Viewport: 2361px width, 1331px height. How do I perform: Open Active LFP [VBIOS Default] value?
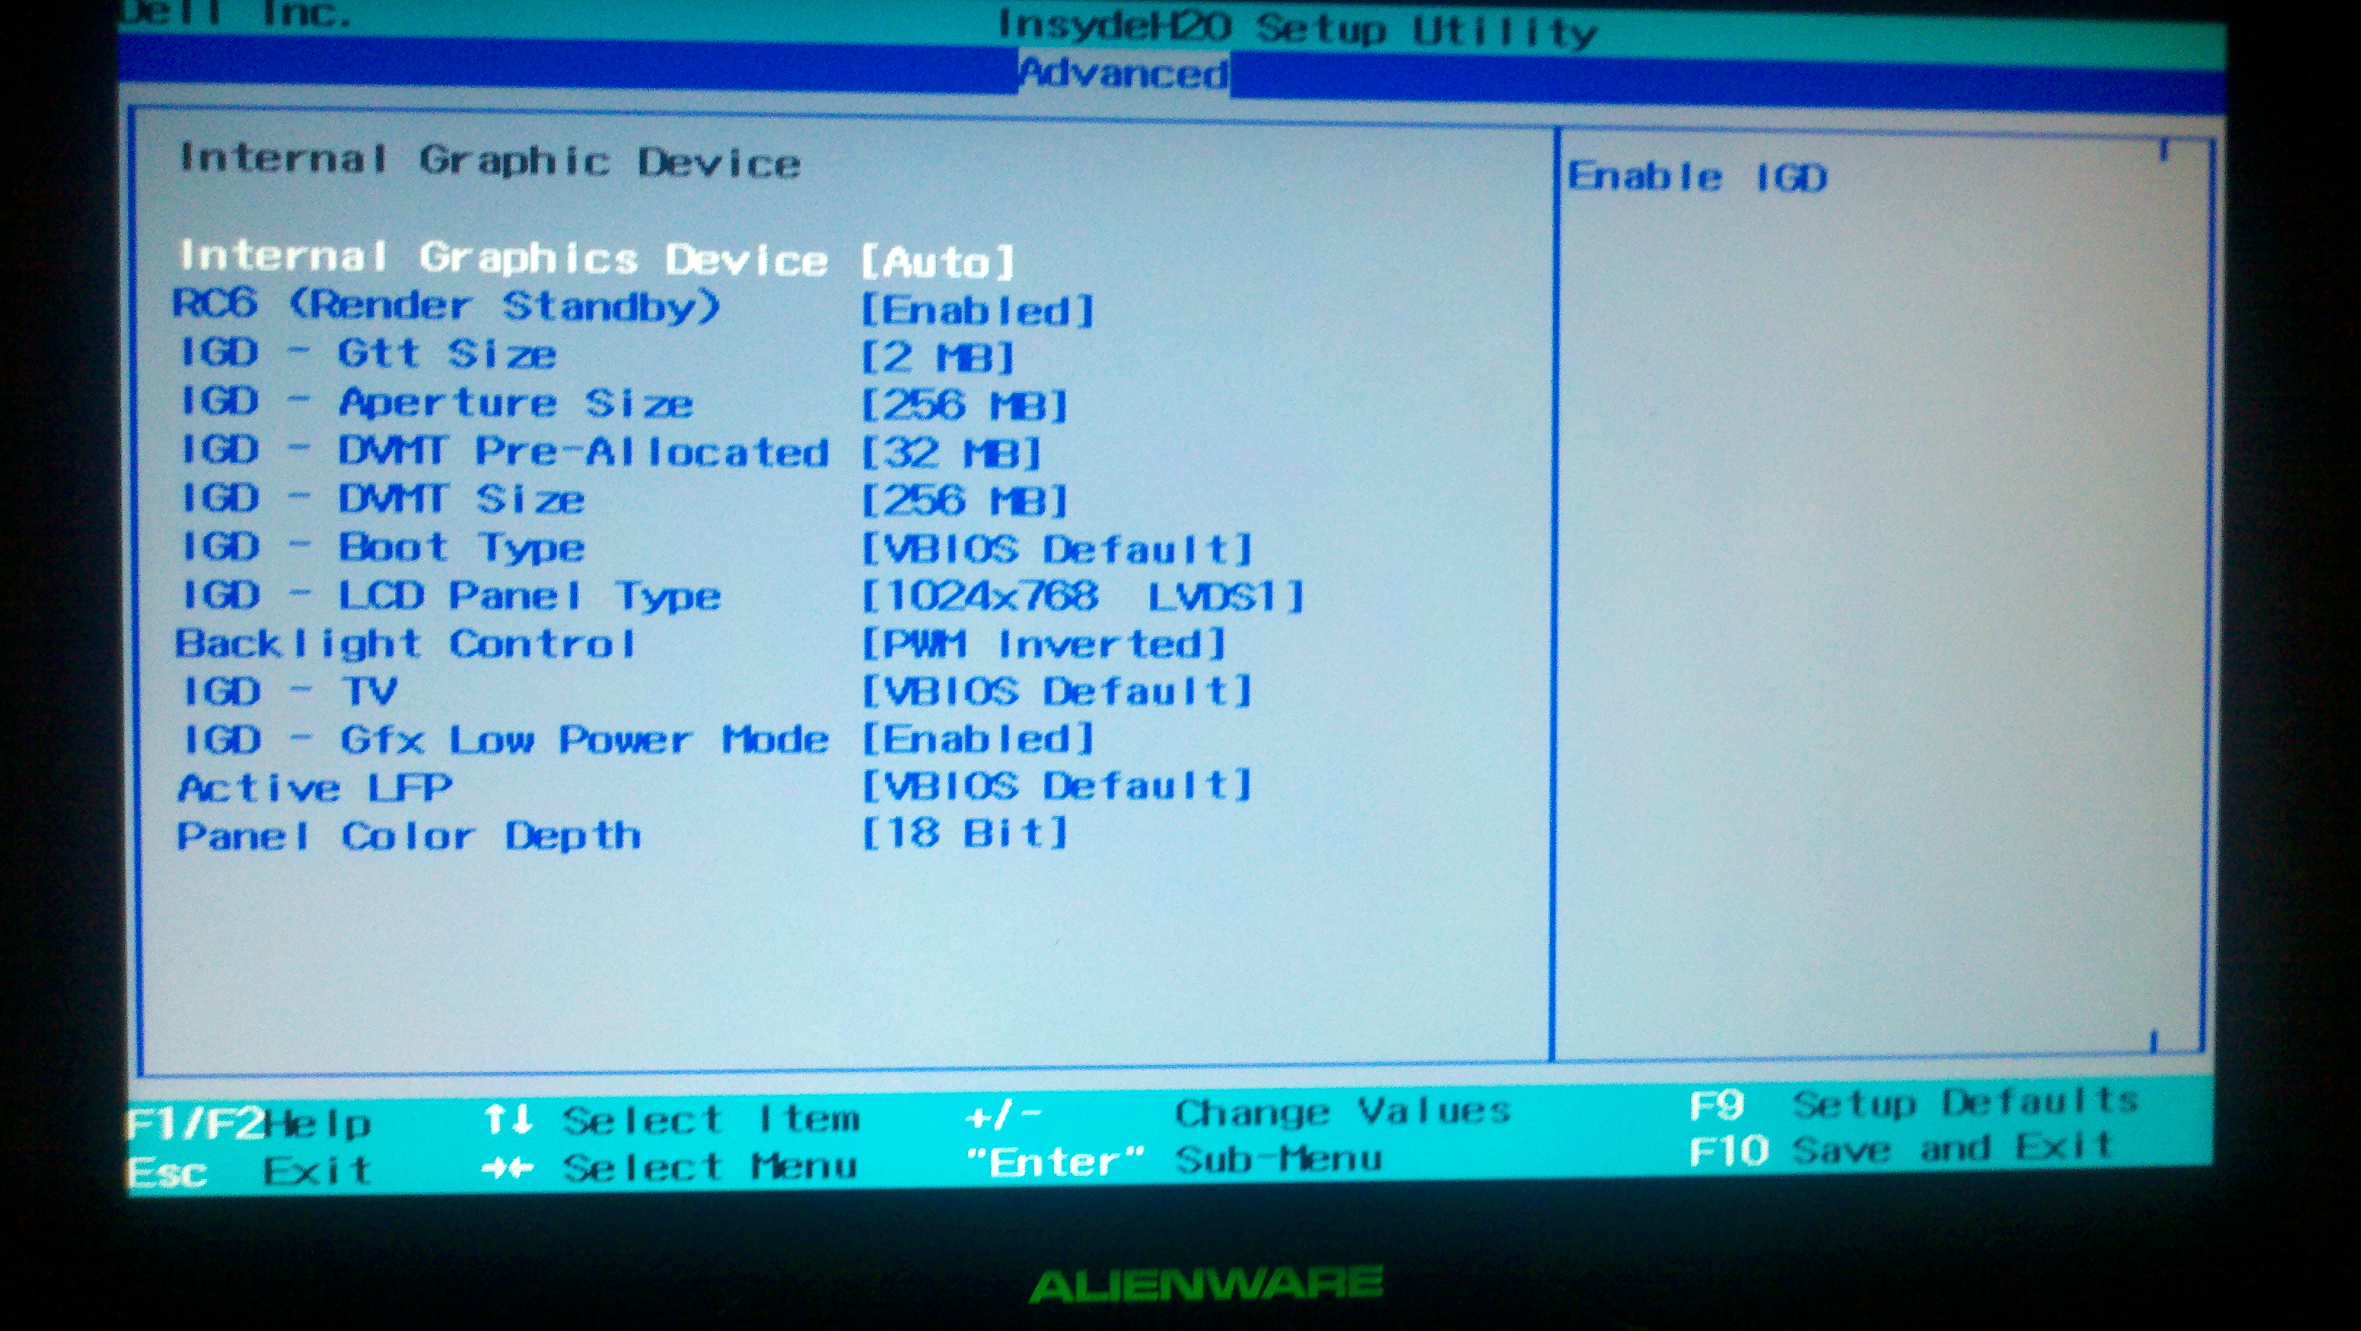point(1057,786)
